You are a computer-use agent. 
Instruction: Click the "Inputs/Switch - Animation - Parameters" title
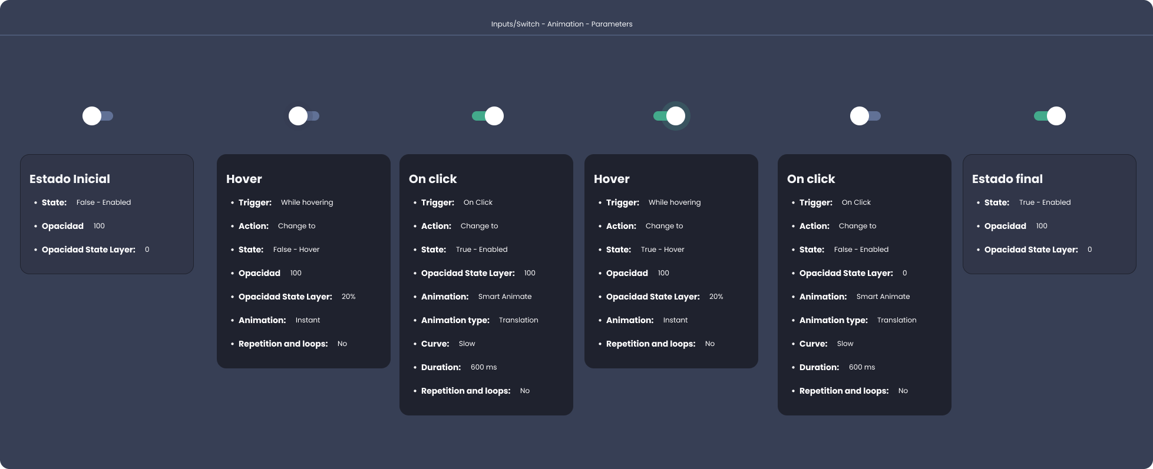[x=561, y=24]
